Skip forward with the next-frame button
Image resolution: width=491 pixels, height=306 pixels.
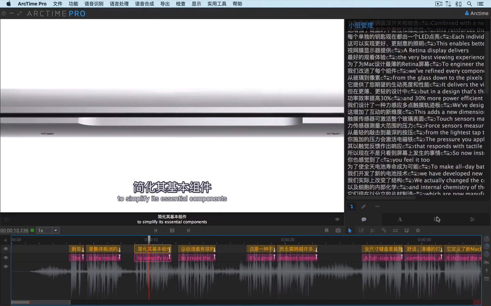click(189, 230)
